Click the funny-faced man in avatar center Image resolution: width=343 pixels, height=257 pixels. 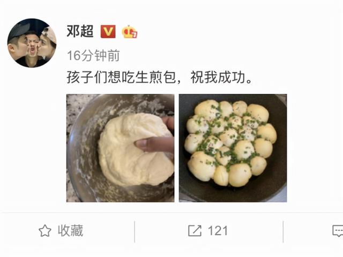tap(32, 47)
